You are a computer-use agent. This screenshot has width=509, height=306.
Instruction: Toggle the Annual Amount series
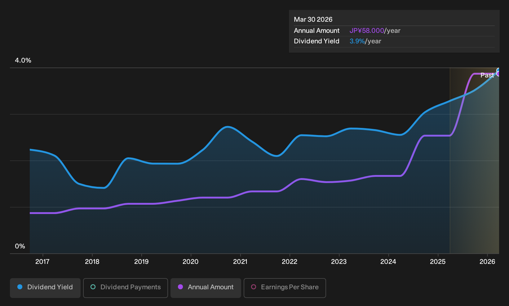pos(206,288)
